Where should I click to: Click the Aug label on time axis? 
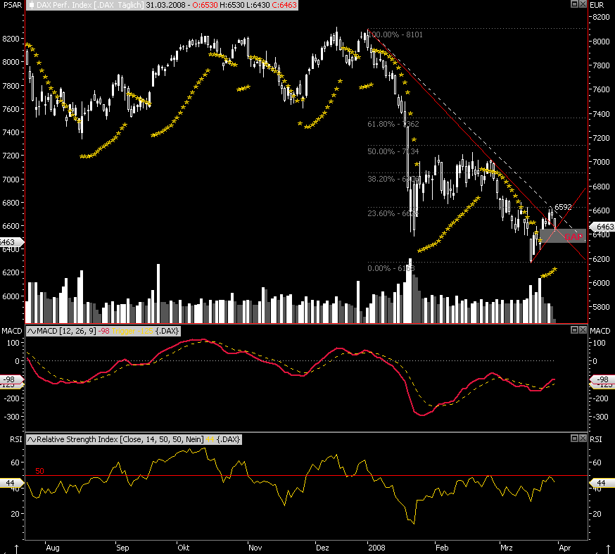(x=53, y=548)
